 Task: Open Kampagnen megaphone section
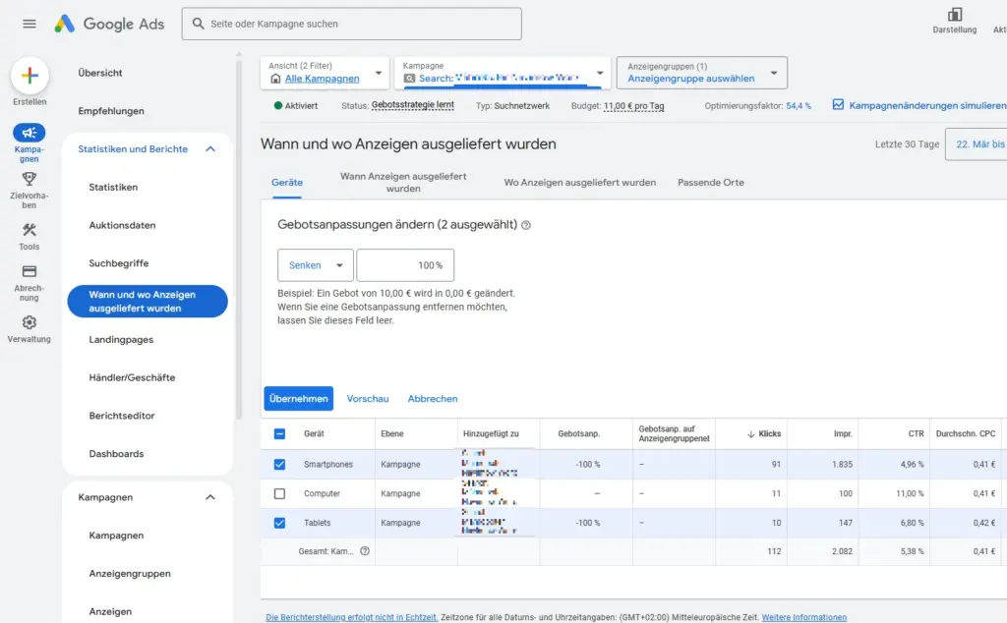coord(29,133)
